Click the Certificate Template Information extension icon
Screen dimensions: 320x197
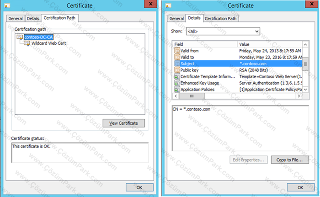click(x=176, y=77)
